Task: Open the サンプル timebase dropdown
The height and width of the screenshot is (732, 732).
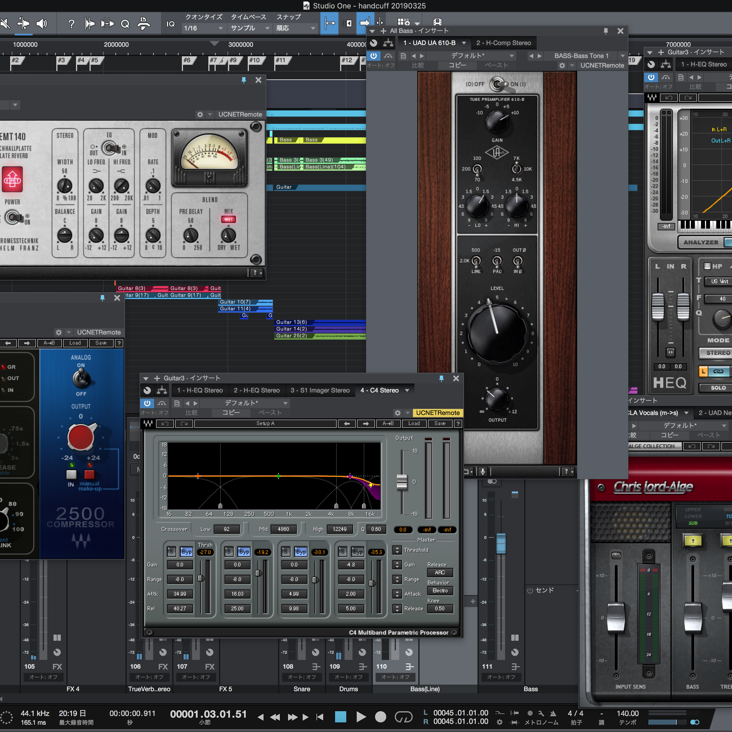Action: pyautogui.click(x=250, y=28)
